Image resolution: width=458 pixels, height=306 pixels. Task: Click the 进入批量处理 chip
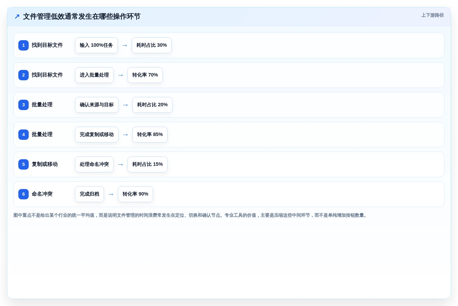point(94,75)
